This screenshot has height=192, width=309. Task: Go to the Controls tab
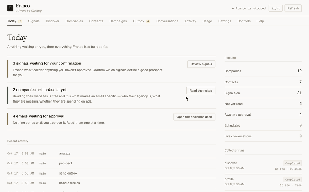pos(244,21)
